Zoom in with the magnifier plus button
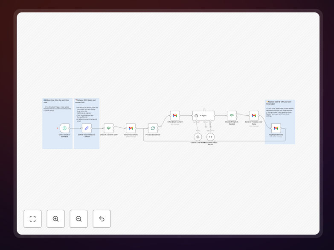Image resolution: width=334 pixels, height=250 pixels. [55, 219]
